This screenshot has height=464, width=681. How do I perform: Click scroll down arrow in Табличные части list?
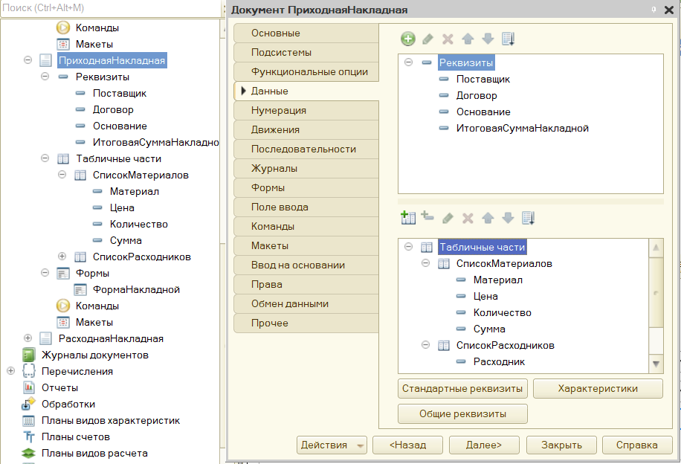(x=656, y=364)
